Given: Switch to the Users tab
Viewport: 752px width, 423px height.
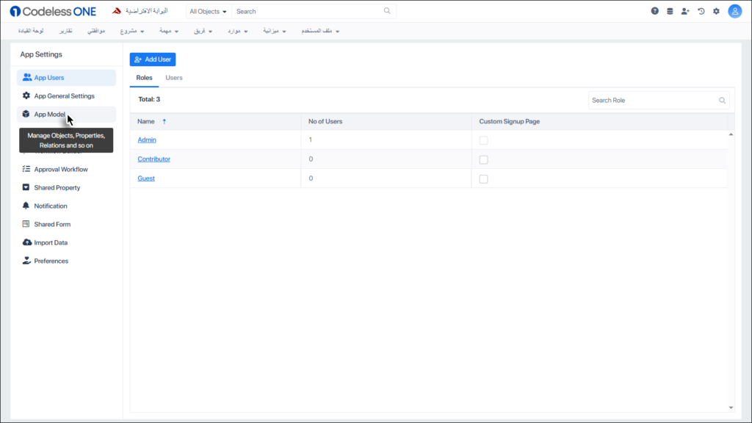Looking at the screenshot, I should 174,78.
